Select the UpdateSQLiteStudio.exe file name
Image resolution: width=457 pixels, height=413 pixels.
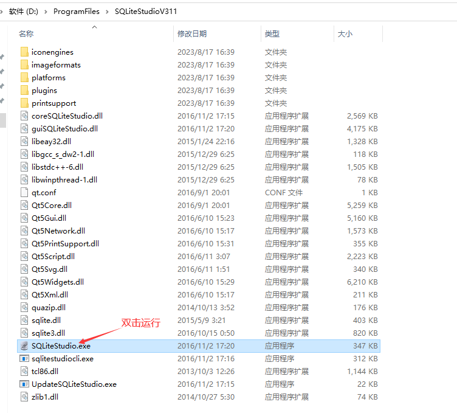74,384
